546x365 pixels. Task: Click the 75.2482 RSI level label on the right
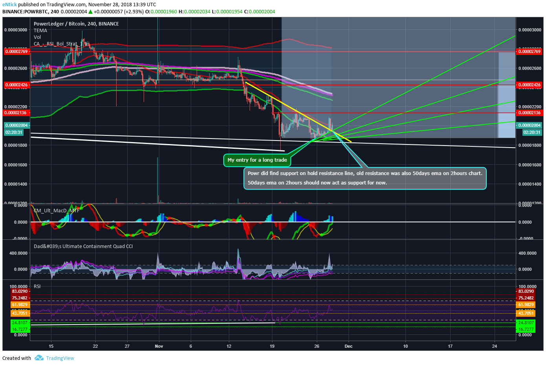pyautogui.click(x=526, y=298)
